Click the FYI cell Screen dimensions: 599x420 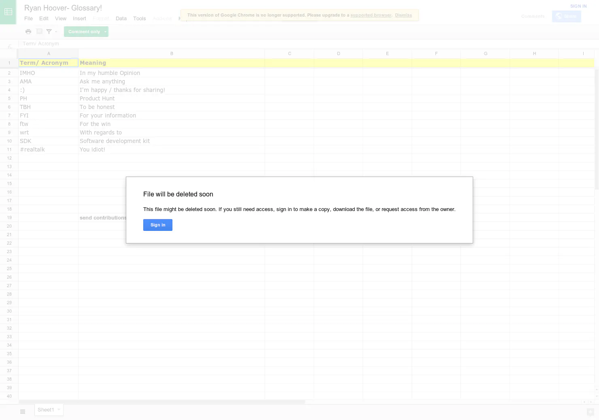tap(48, 115)
